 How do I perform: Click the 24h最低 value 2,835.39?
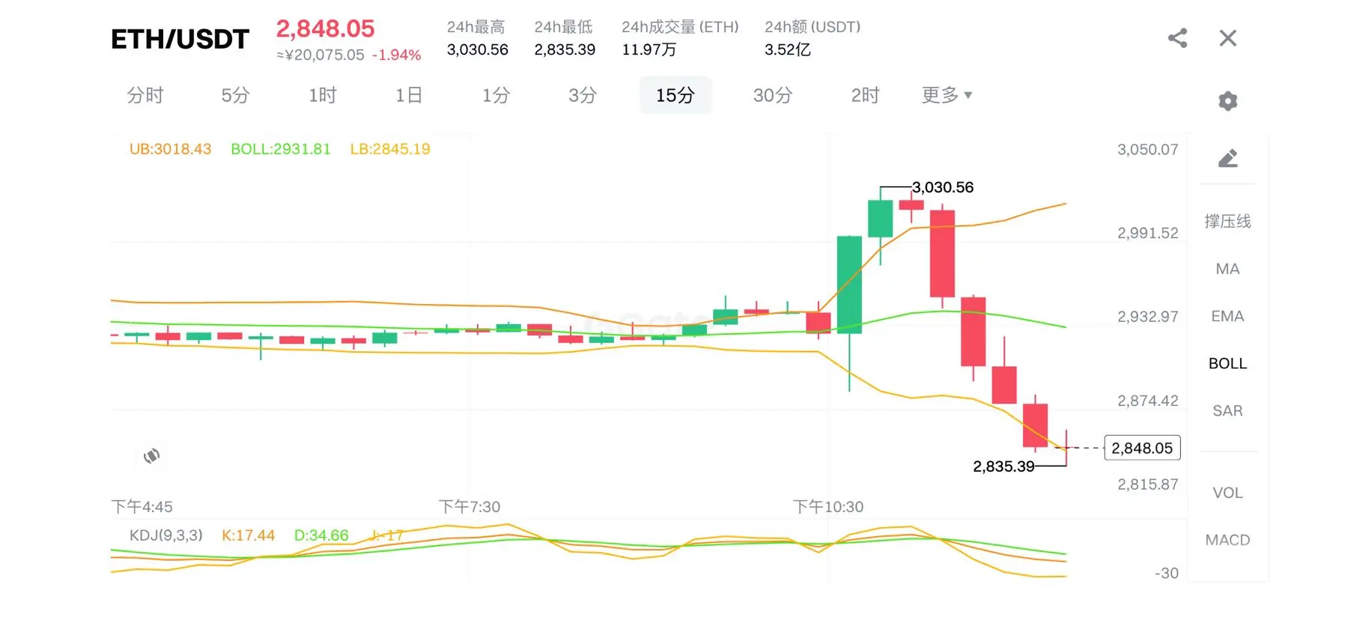click(565, 49)
